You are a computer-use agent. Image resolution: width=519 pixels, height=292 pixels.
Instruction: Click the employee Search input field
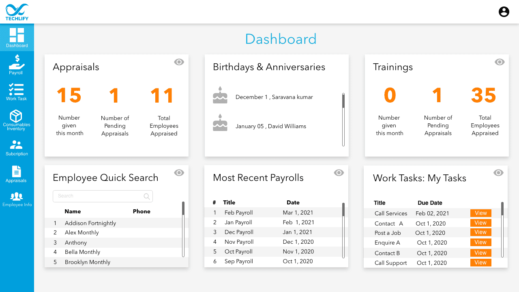point(103,196)
